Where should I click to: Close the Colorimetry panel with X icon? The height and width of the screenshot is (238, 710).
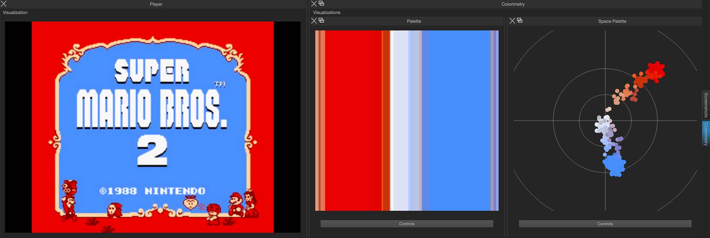(x=314, y=4)
